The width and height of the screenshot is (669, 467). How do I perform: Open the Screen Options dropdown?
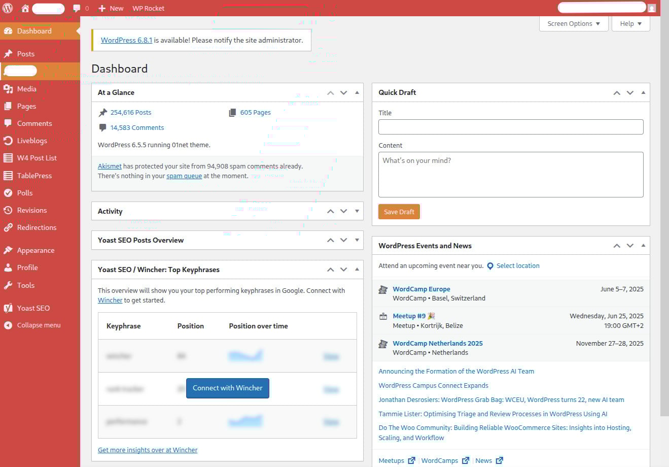[x=573, y=24]
